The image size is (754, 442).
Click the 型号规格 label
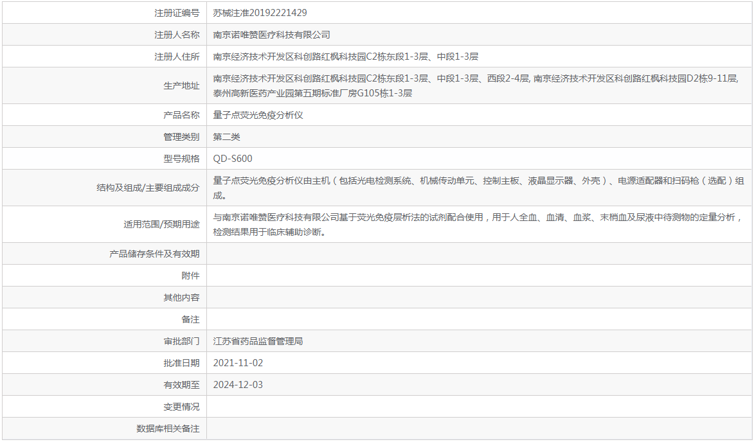(x=181, y=159)
